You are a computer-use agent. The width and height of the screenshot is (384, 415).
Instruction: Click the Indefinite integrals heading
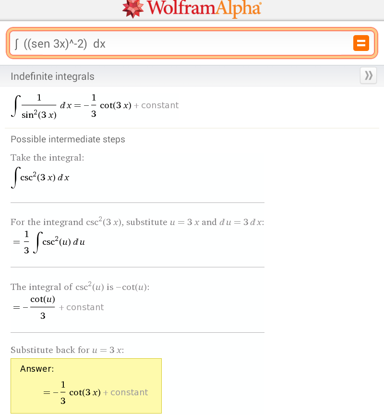coord(52,76)
